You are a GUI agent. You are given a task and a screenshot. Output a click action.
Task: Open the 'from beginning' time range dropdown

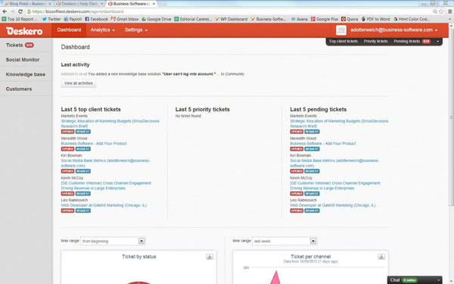click(113, 241)
